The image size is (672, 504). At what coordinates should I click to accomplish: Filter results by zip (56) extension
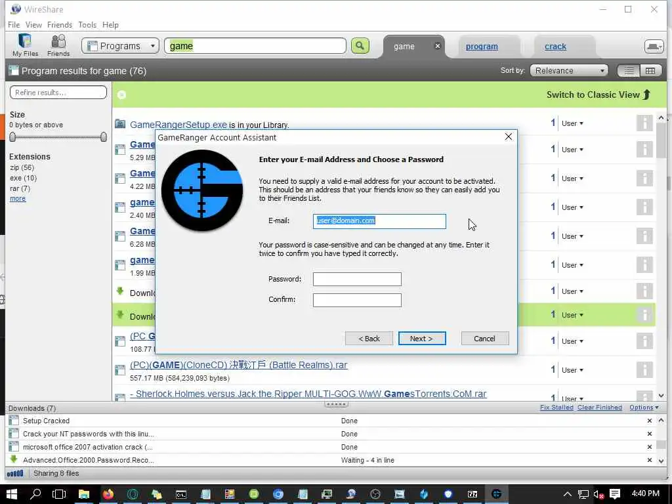click(22, 167)
